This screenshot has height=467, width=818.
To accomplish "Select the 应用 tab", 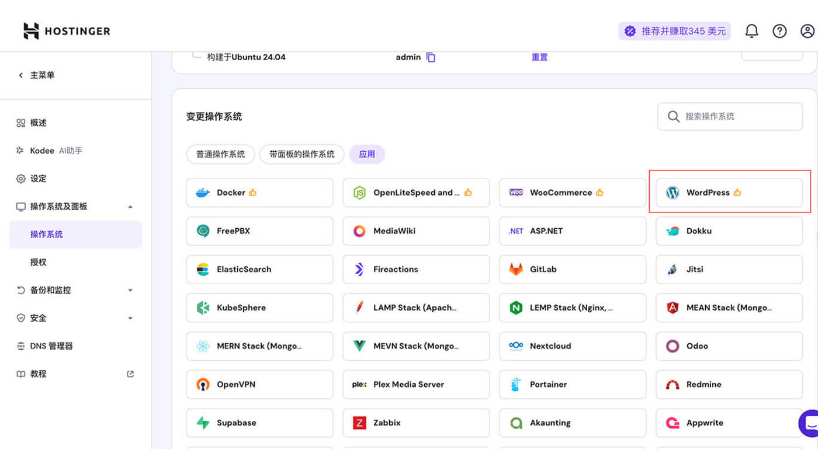I will [367, 154].
